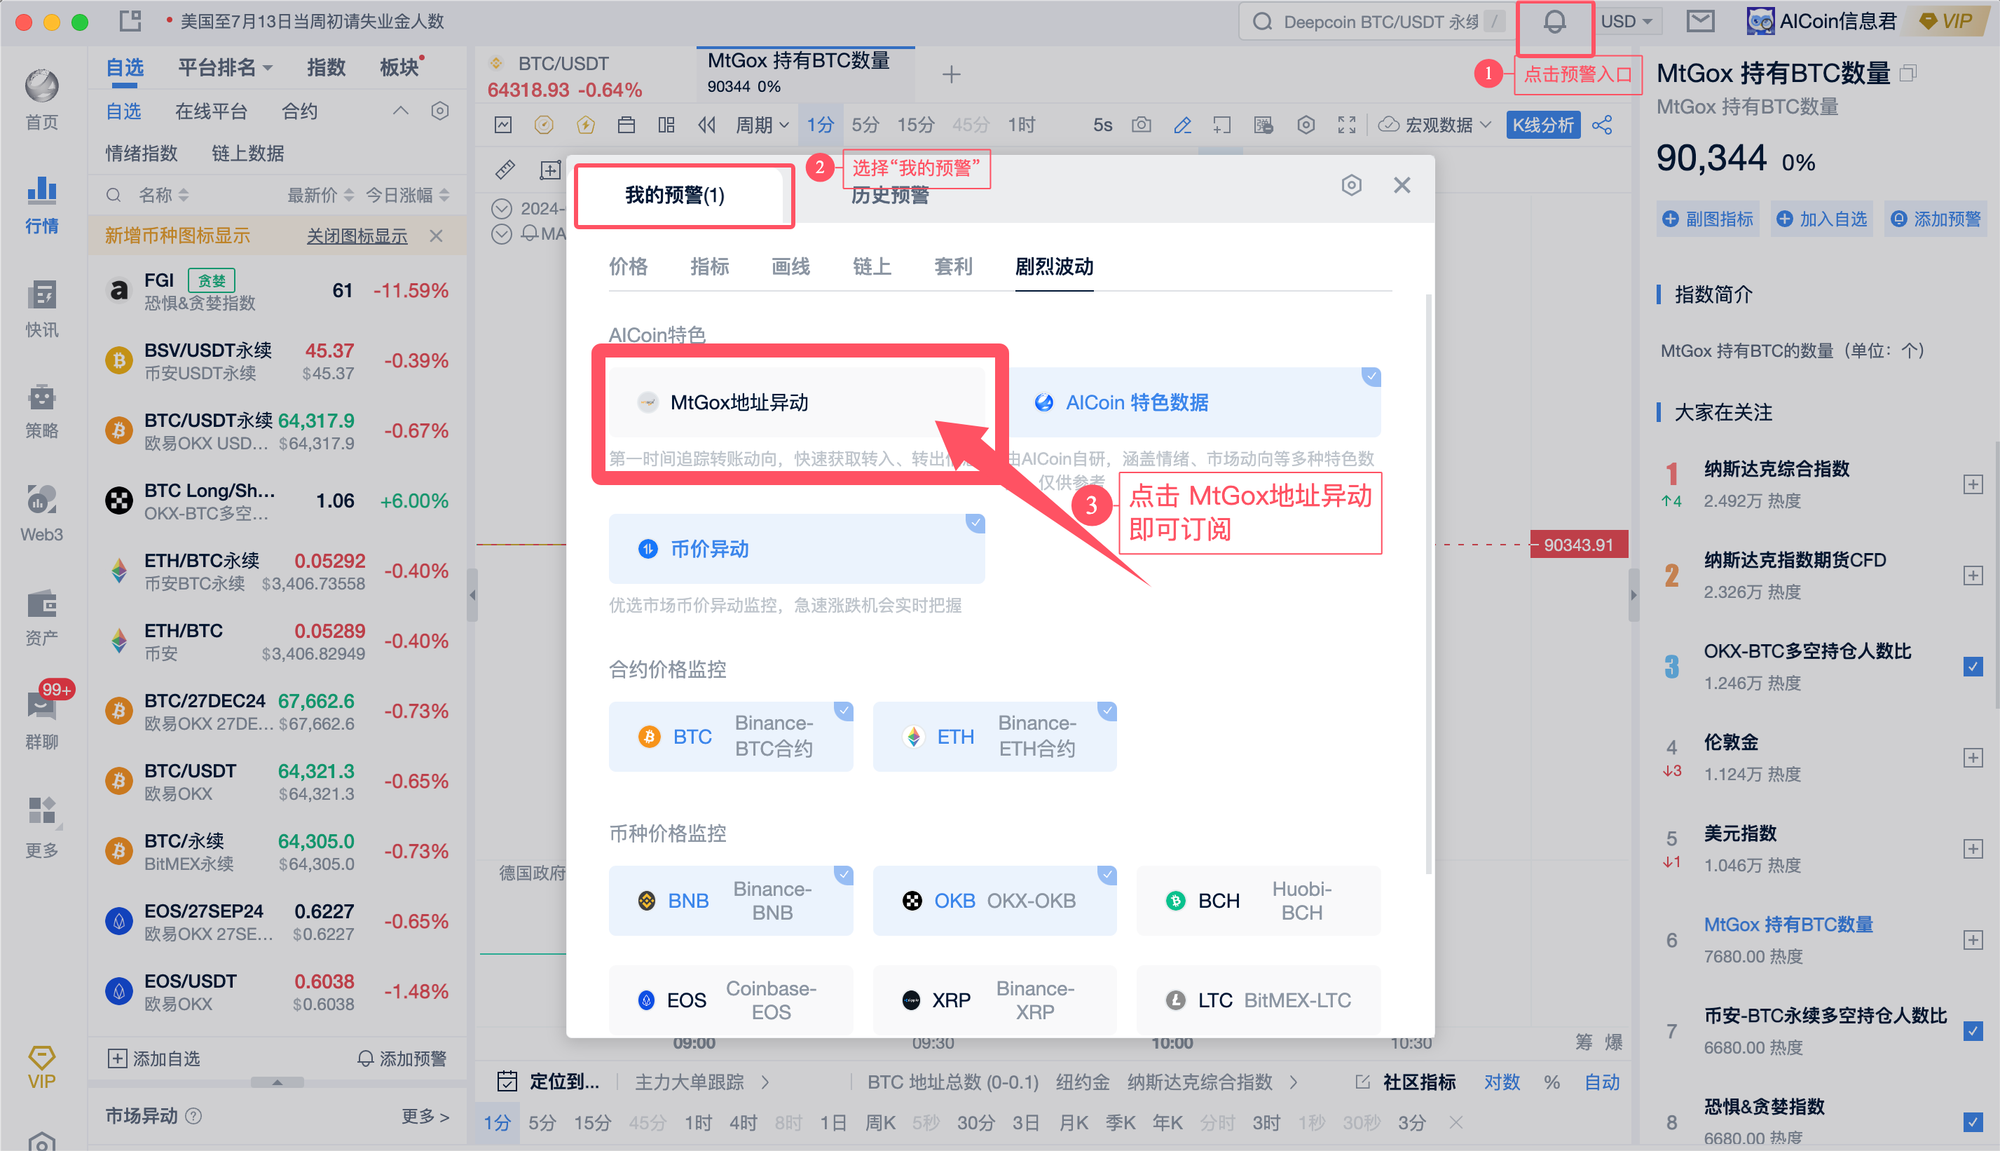Screen dimensions: 2000x1151
Task: Open the split-layout icon in chart toolbar
Action: (x=666, y=125)
